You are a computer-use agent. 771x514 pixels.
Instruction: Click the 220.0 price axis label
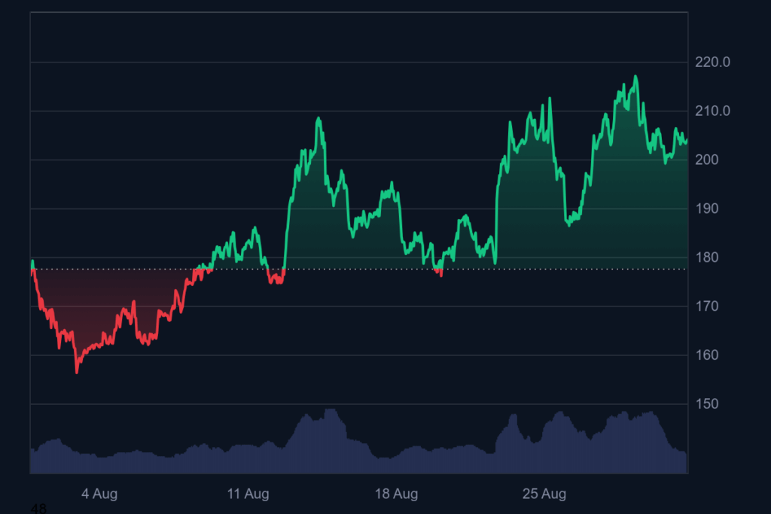point(712,62)
